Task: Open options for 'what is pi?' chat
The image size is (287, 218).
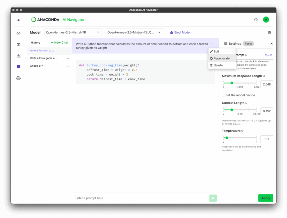Action: click(68, 66)
